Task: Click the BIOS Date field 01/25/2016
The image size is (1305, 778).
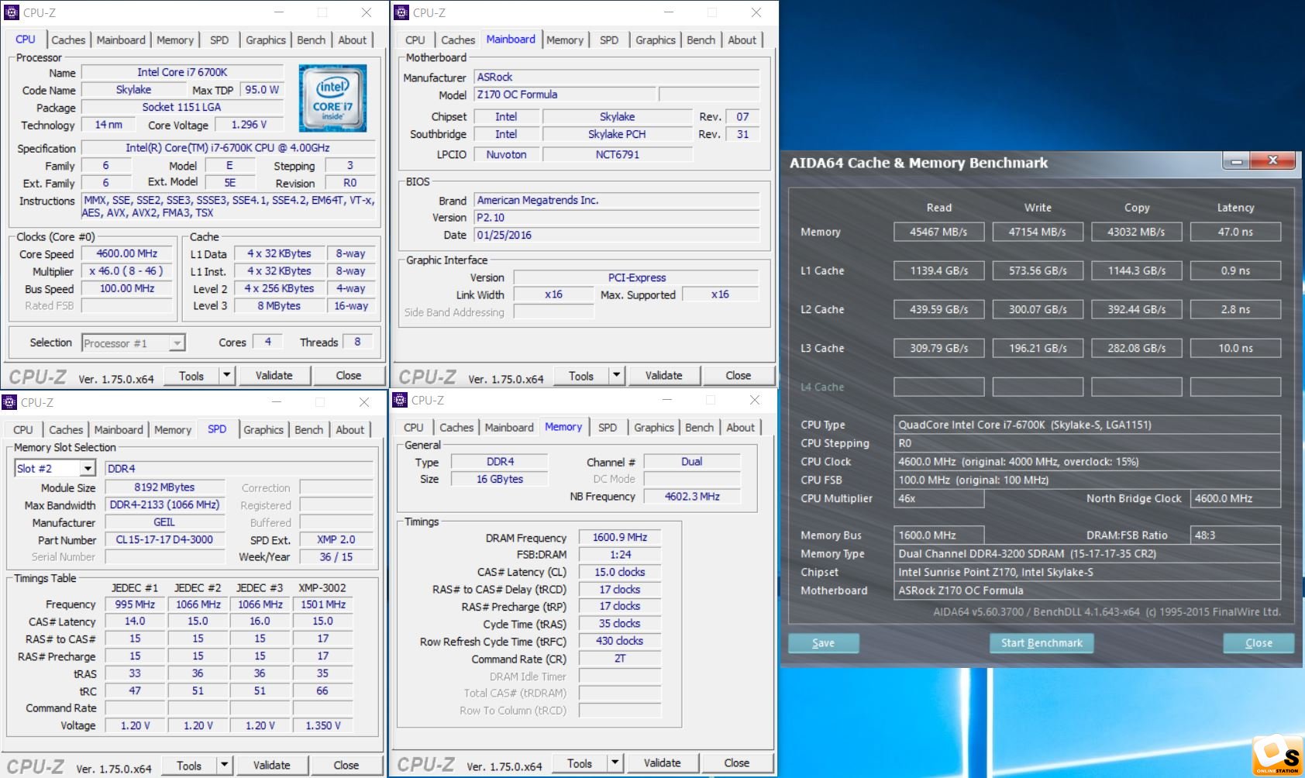Action: pos(617,235)
